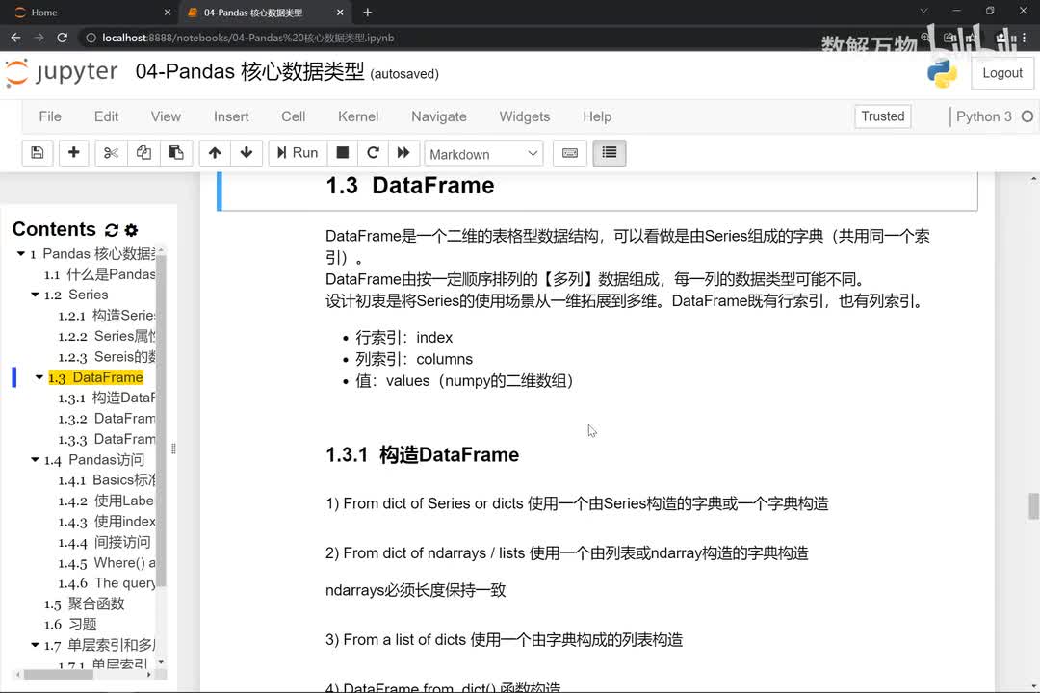Screen dimensions: 1040x693
Task: Click the notebook page vertical scrollbar thumb
Action: [1033, 506]
